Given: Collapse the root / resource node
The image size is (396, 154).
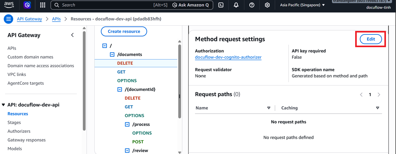Looking at the screenshot, I should (x=105, y=46).
